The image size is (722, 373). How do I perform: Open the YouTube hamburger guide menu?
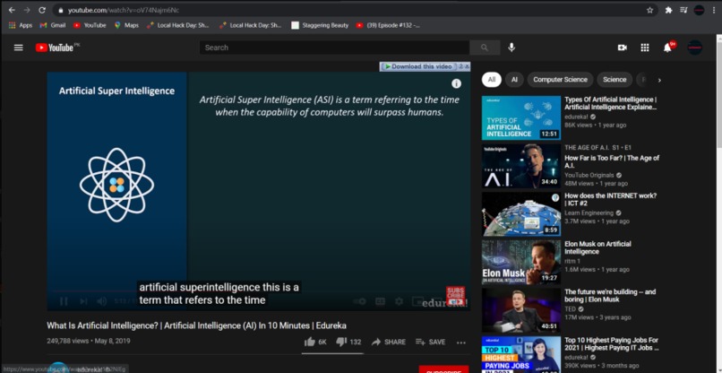pos(19,48)
